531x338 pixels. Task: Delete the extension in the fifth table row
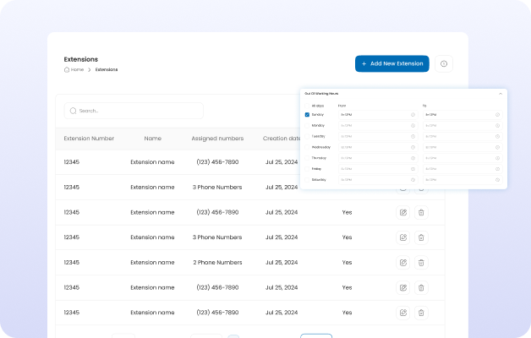click(421, 262)
